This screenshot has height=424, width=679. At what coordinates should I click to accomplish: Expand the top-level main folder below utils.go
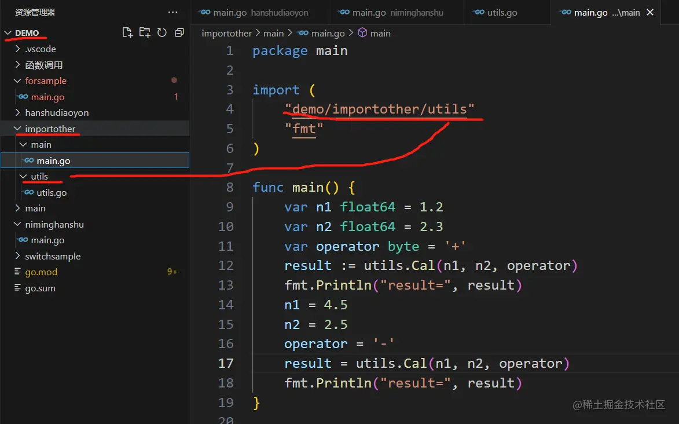(17, 208)
